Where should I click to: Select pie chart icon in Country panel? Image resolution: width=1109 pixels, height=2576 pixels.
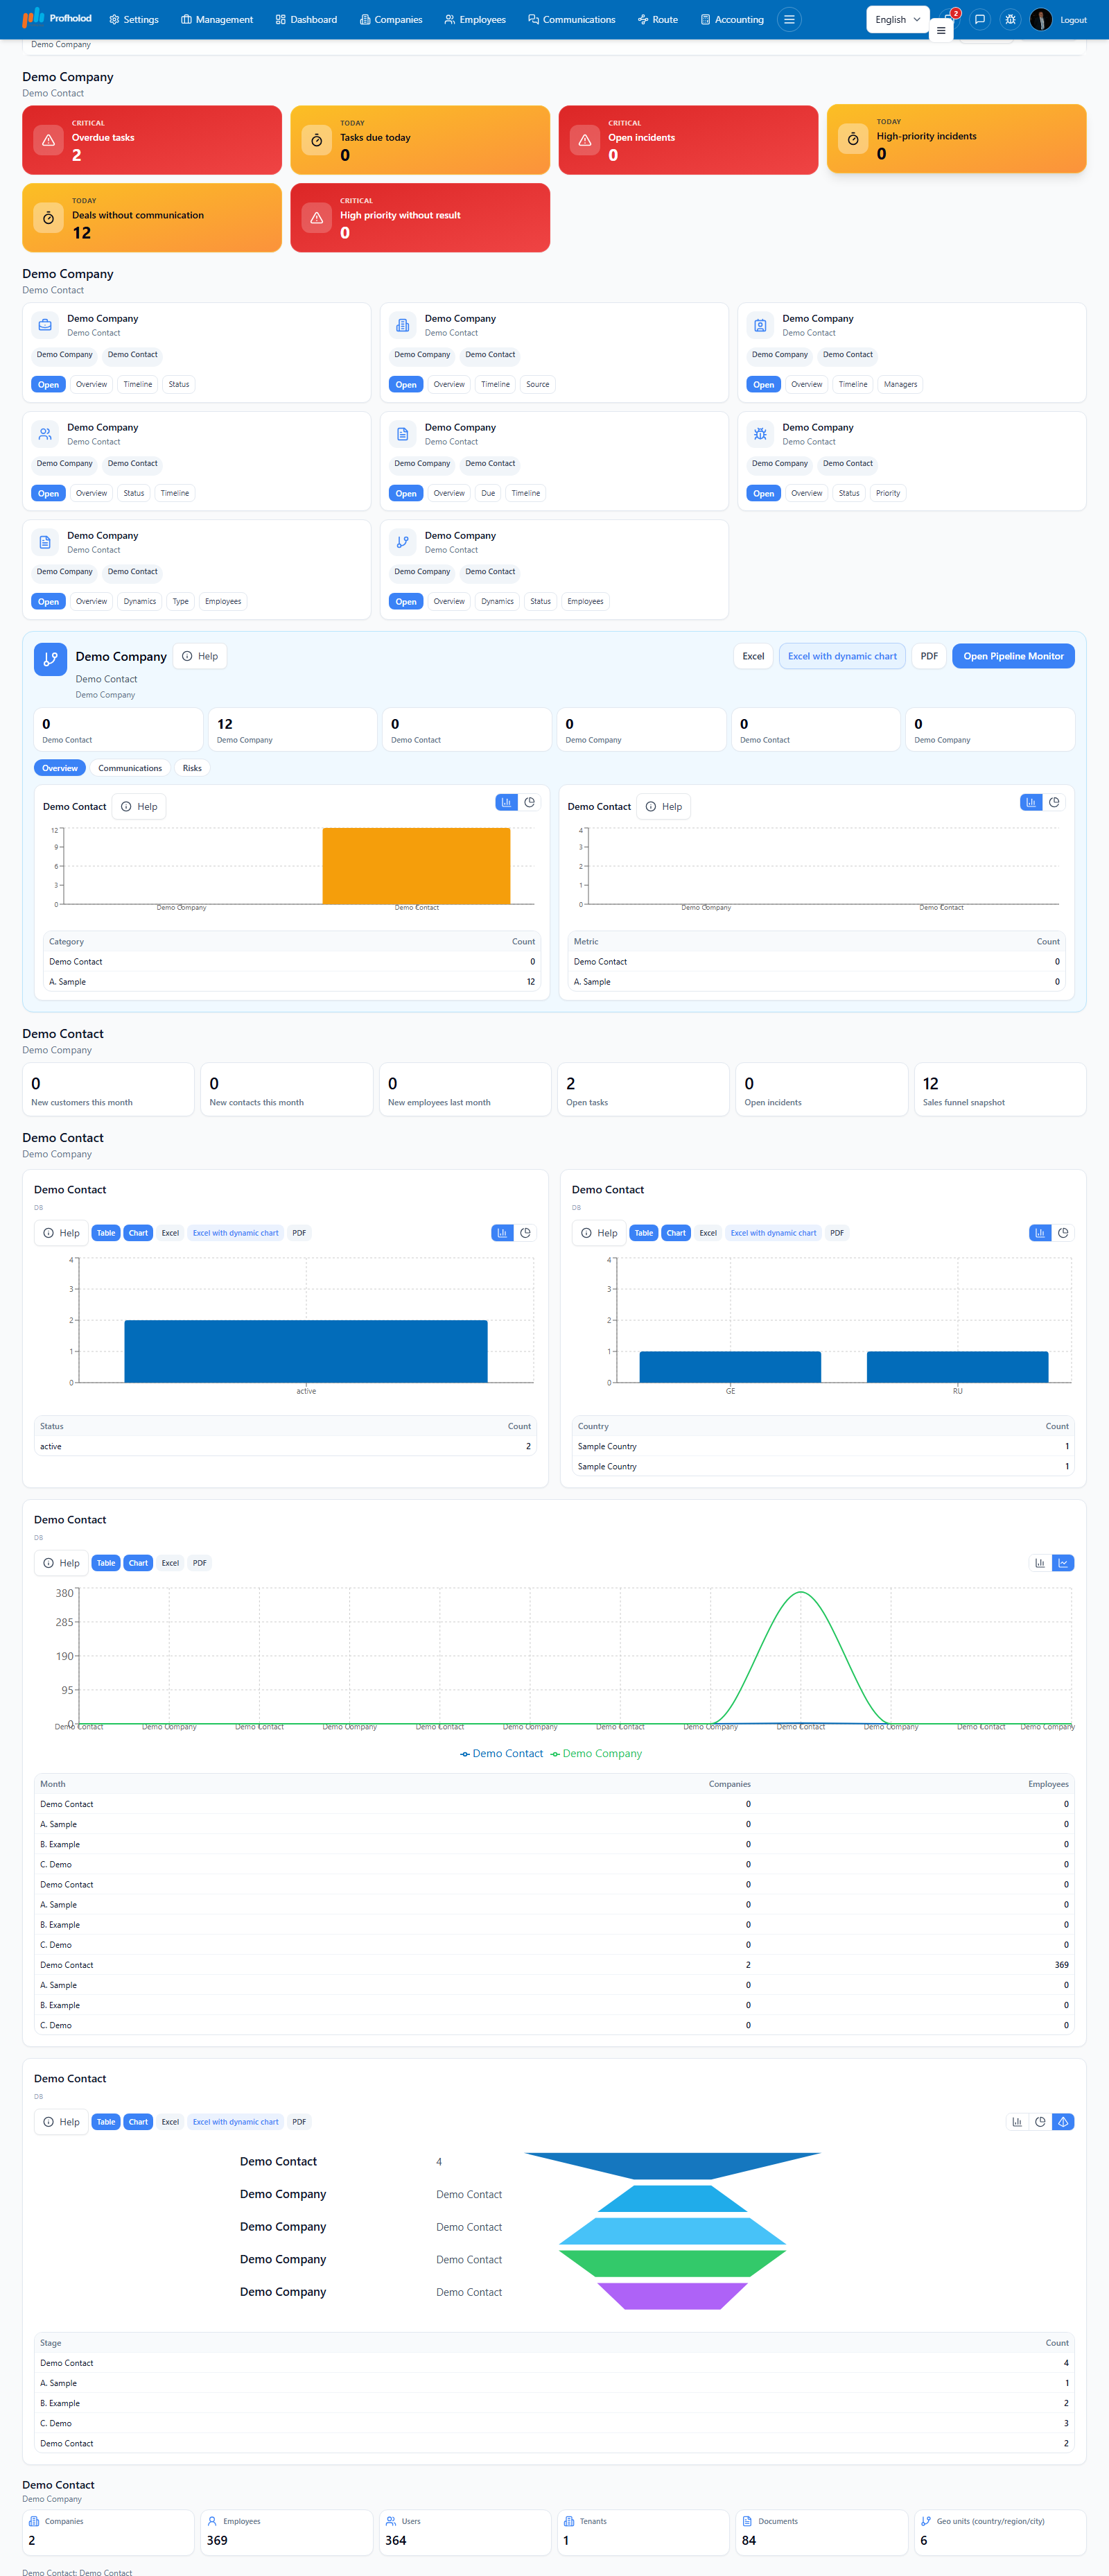1063,1233
